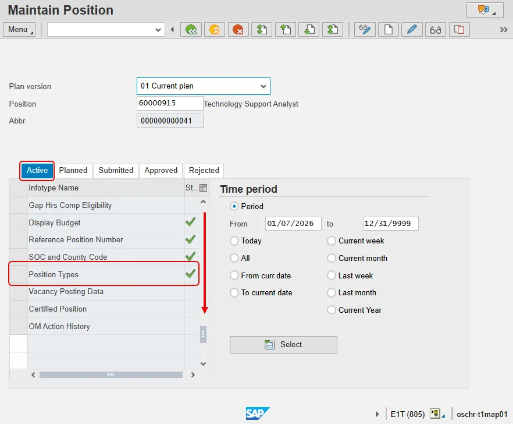Click the SAP logo

(x=257, y=414)
